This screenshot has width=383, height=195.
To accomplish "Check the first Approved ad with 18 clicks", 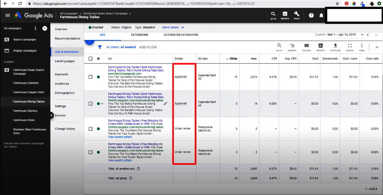I will (91, 77).
